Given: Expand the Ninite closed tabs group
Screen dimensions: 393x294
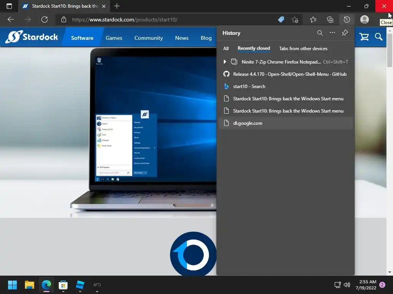Looking at the screenshot, I should 225,62.
